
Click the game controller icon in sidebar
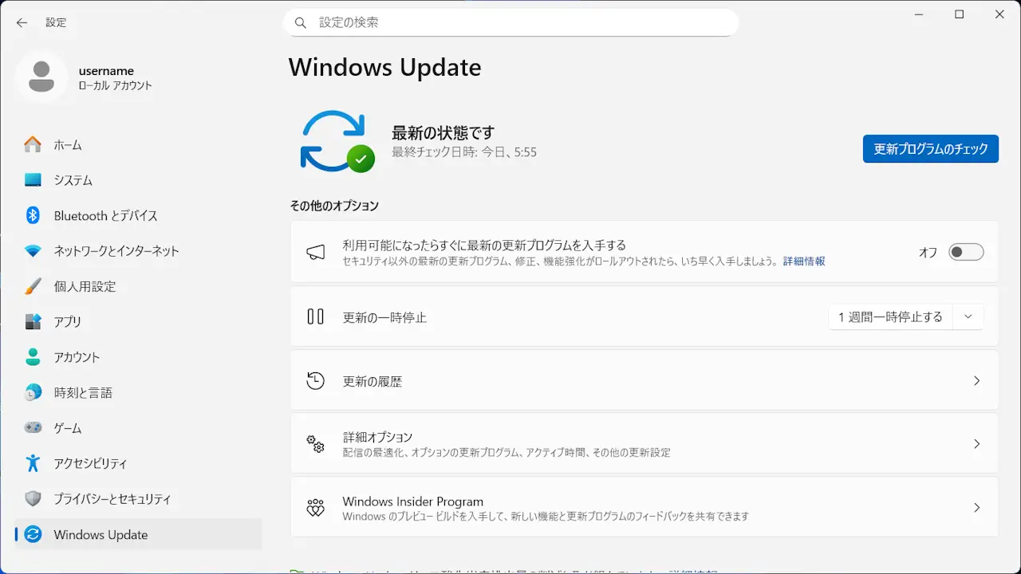tap(33, 428)
